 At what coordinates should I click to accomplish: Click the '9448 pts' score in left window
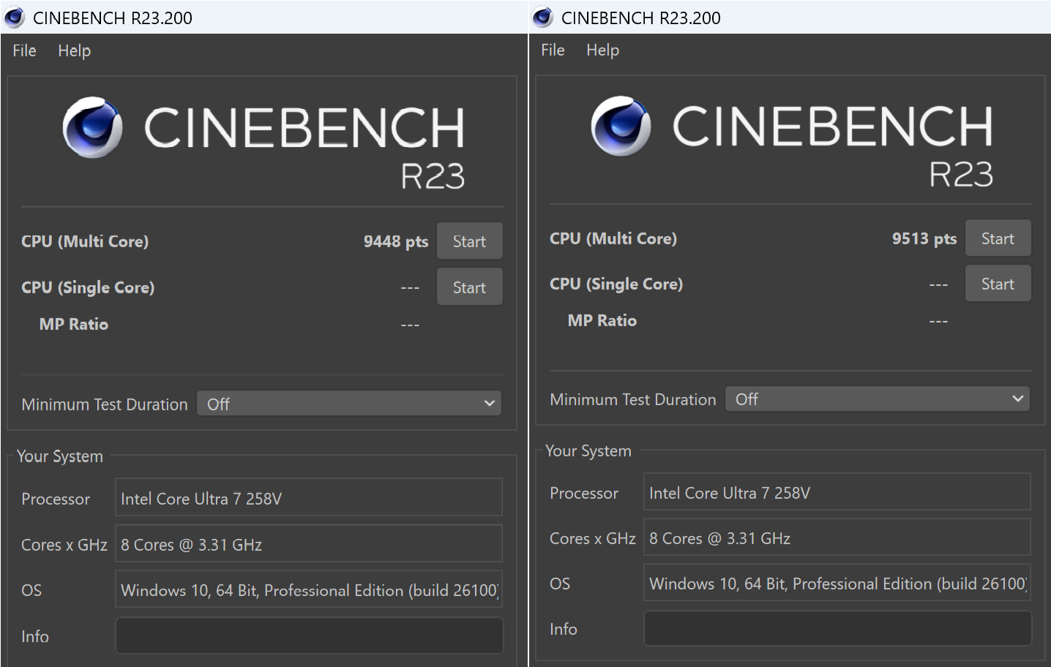point(396,241)
